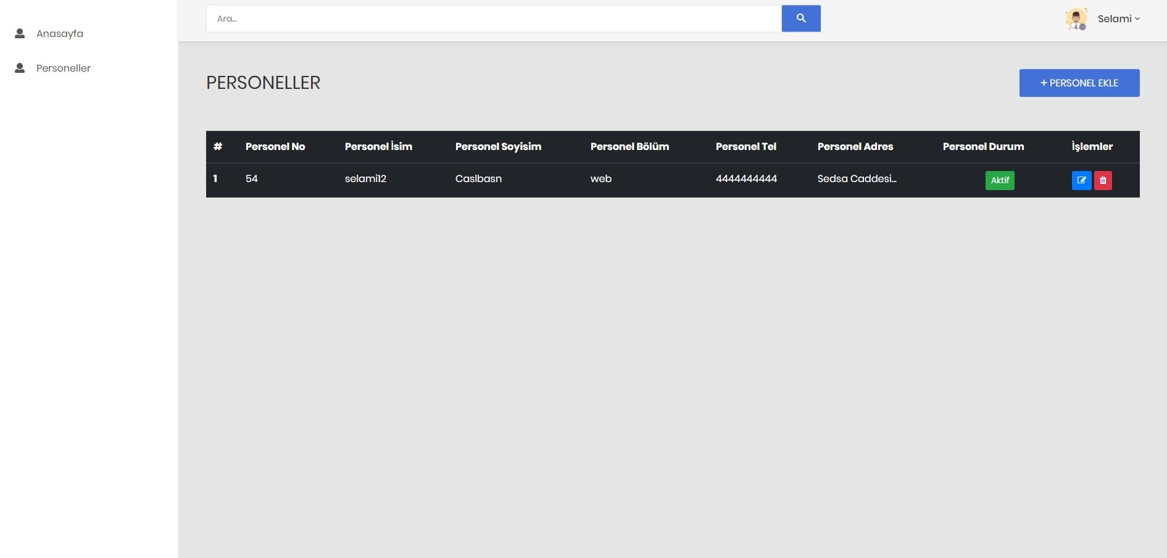Focus the Ara... search input field

(494, 19)
